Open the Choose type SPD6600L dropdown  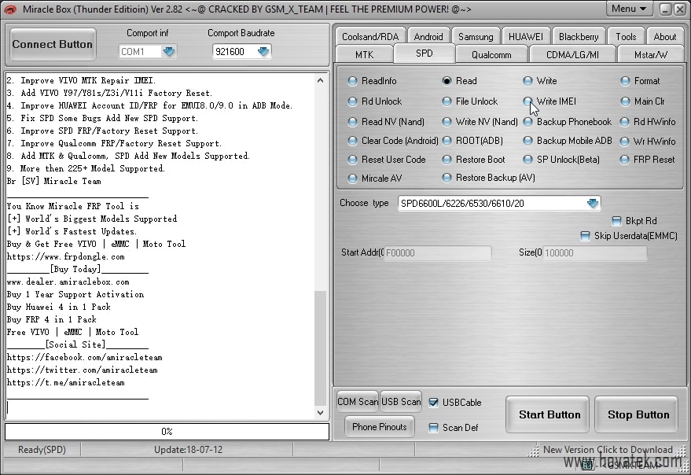pos(592,204)
